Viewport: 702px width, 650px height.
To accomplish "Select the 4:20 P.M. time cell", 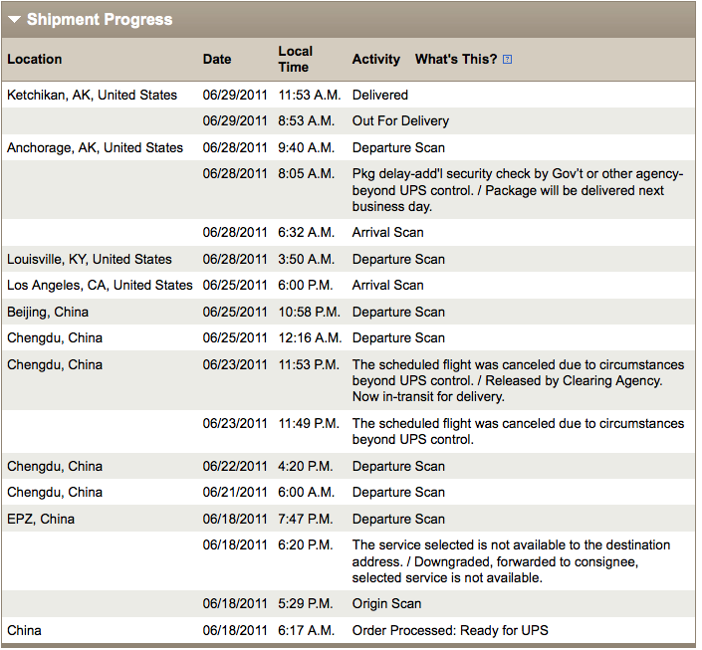I will (306, 467).
